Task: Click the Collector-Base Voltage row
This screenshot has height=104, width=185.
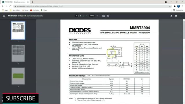Action: 110,81
